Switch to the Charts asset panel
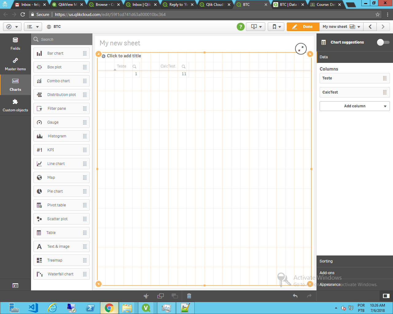This screenshot has height=314, width=393. point(15,85)
